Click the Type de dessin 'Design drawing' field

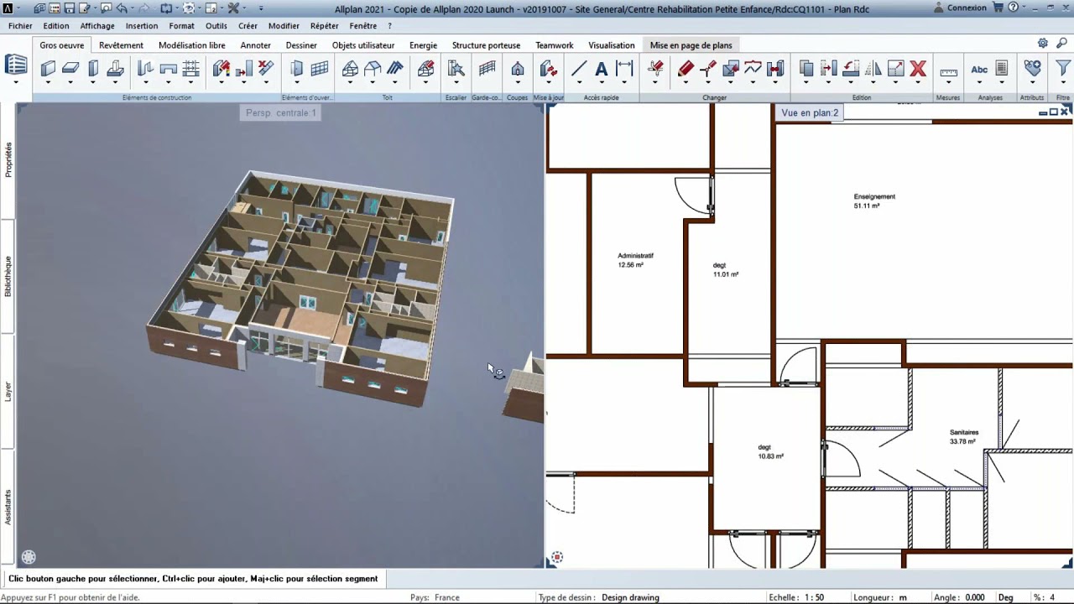630,597
